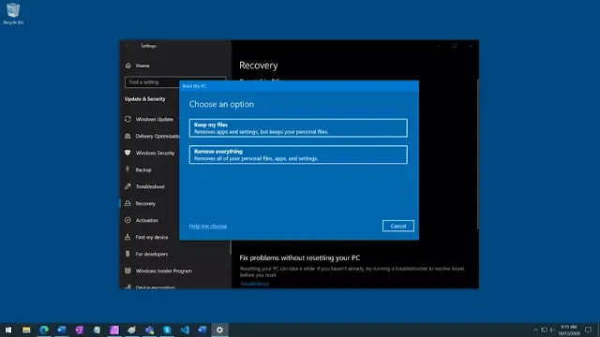Choose the Remove everything option

[298, 154]
